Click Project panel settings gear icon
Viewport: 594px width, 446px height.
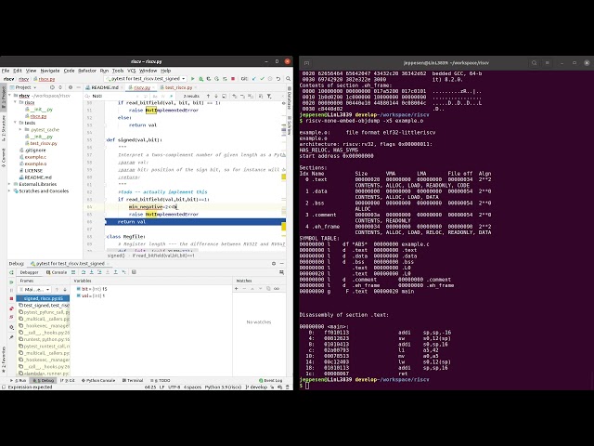click(x=71, y=87)
